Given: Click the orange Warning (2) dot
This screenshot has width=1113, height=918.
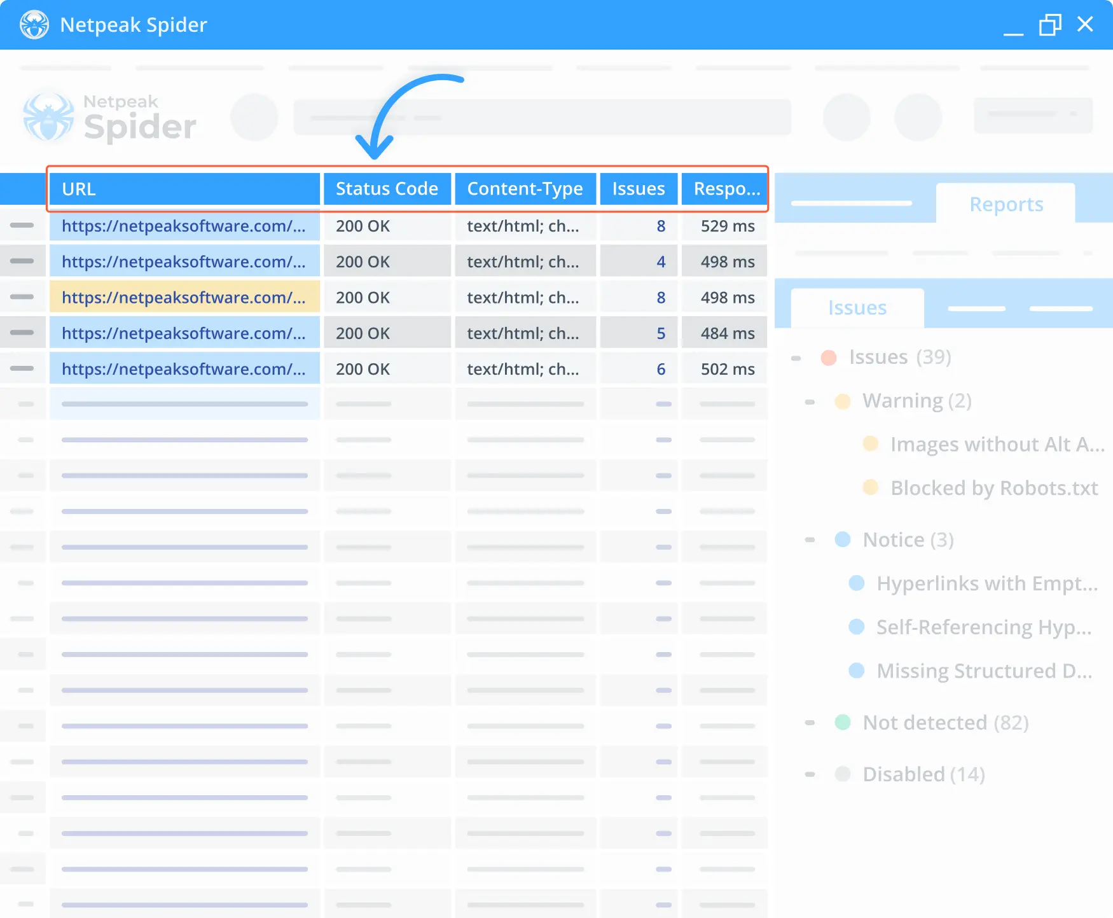Looking at the screenshot, I should click(x=842, y=401).
